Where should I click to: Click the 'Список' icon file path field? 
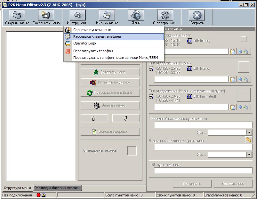(191, 52)
